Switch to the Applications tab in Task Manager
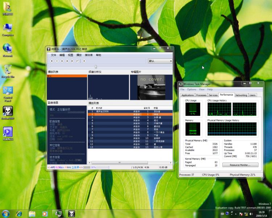The width and height of the screenshot is (272, 218). [x=187, y=95]
